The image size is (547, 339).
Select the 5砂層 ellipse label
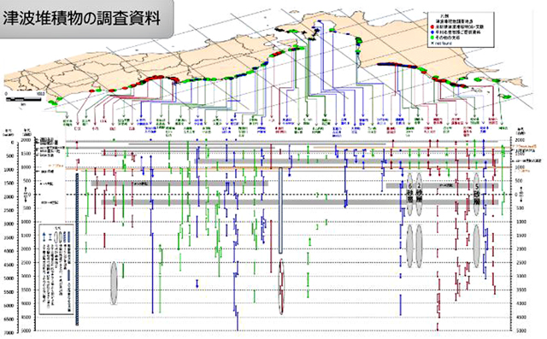pyautogui.click(x=477, y=195)
